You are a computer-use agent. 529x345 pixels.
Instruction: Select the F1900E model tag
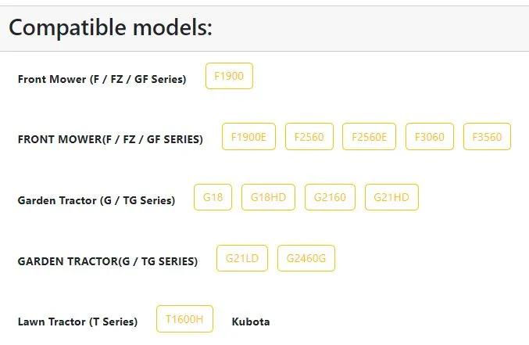[248, 136]
